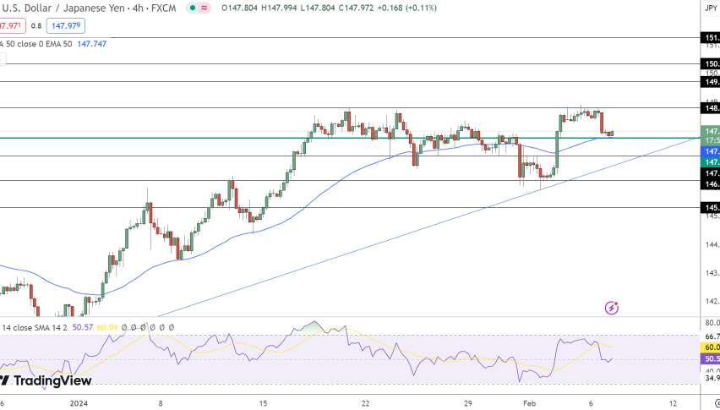Click the chart settings gear at bottom-right corner

(717, 403)
